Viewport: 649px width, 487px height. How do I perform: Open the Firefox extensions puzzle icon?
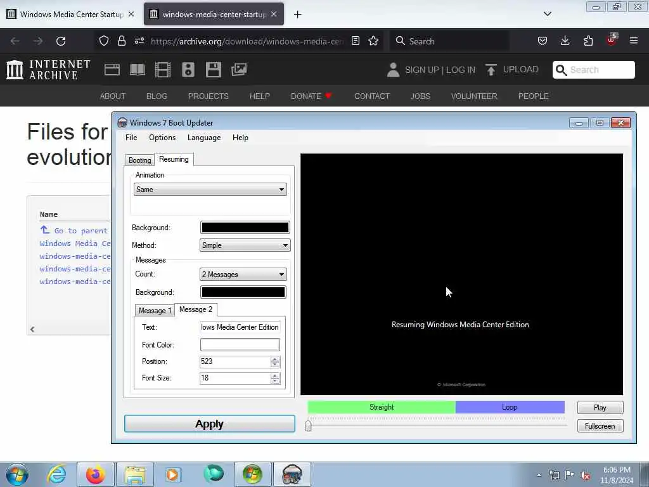[x=588, y=41]
